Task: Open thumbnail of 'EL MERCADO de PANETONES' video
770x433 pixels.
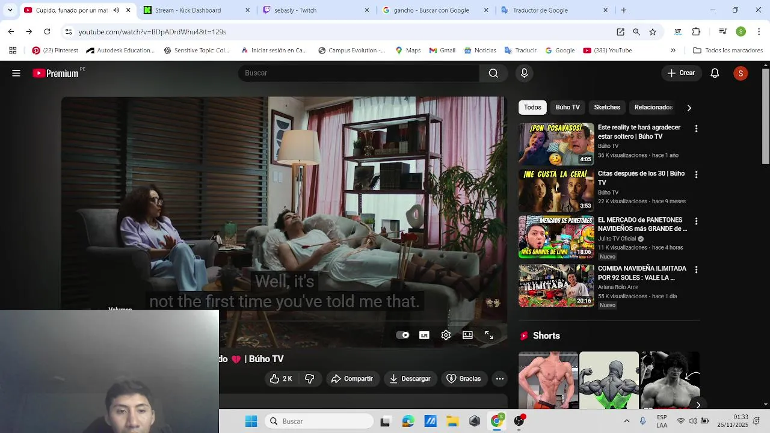Action: [556, 237]
